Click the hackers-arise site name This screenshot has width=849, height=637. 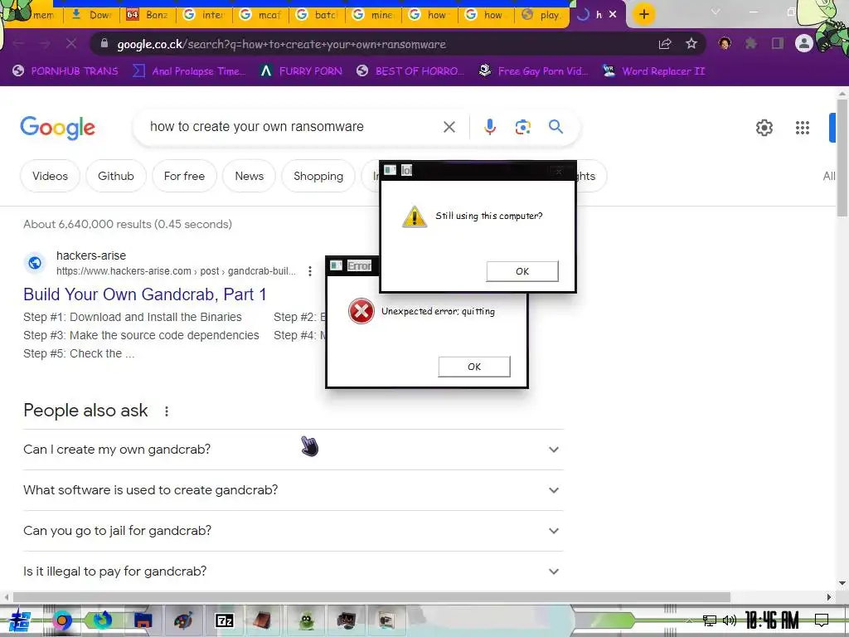pos(91,255)
